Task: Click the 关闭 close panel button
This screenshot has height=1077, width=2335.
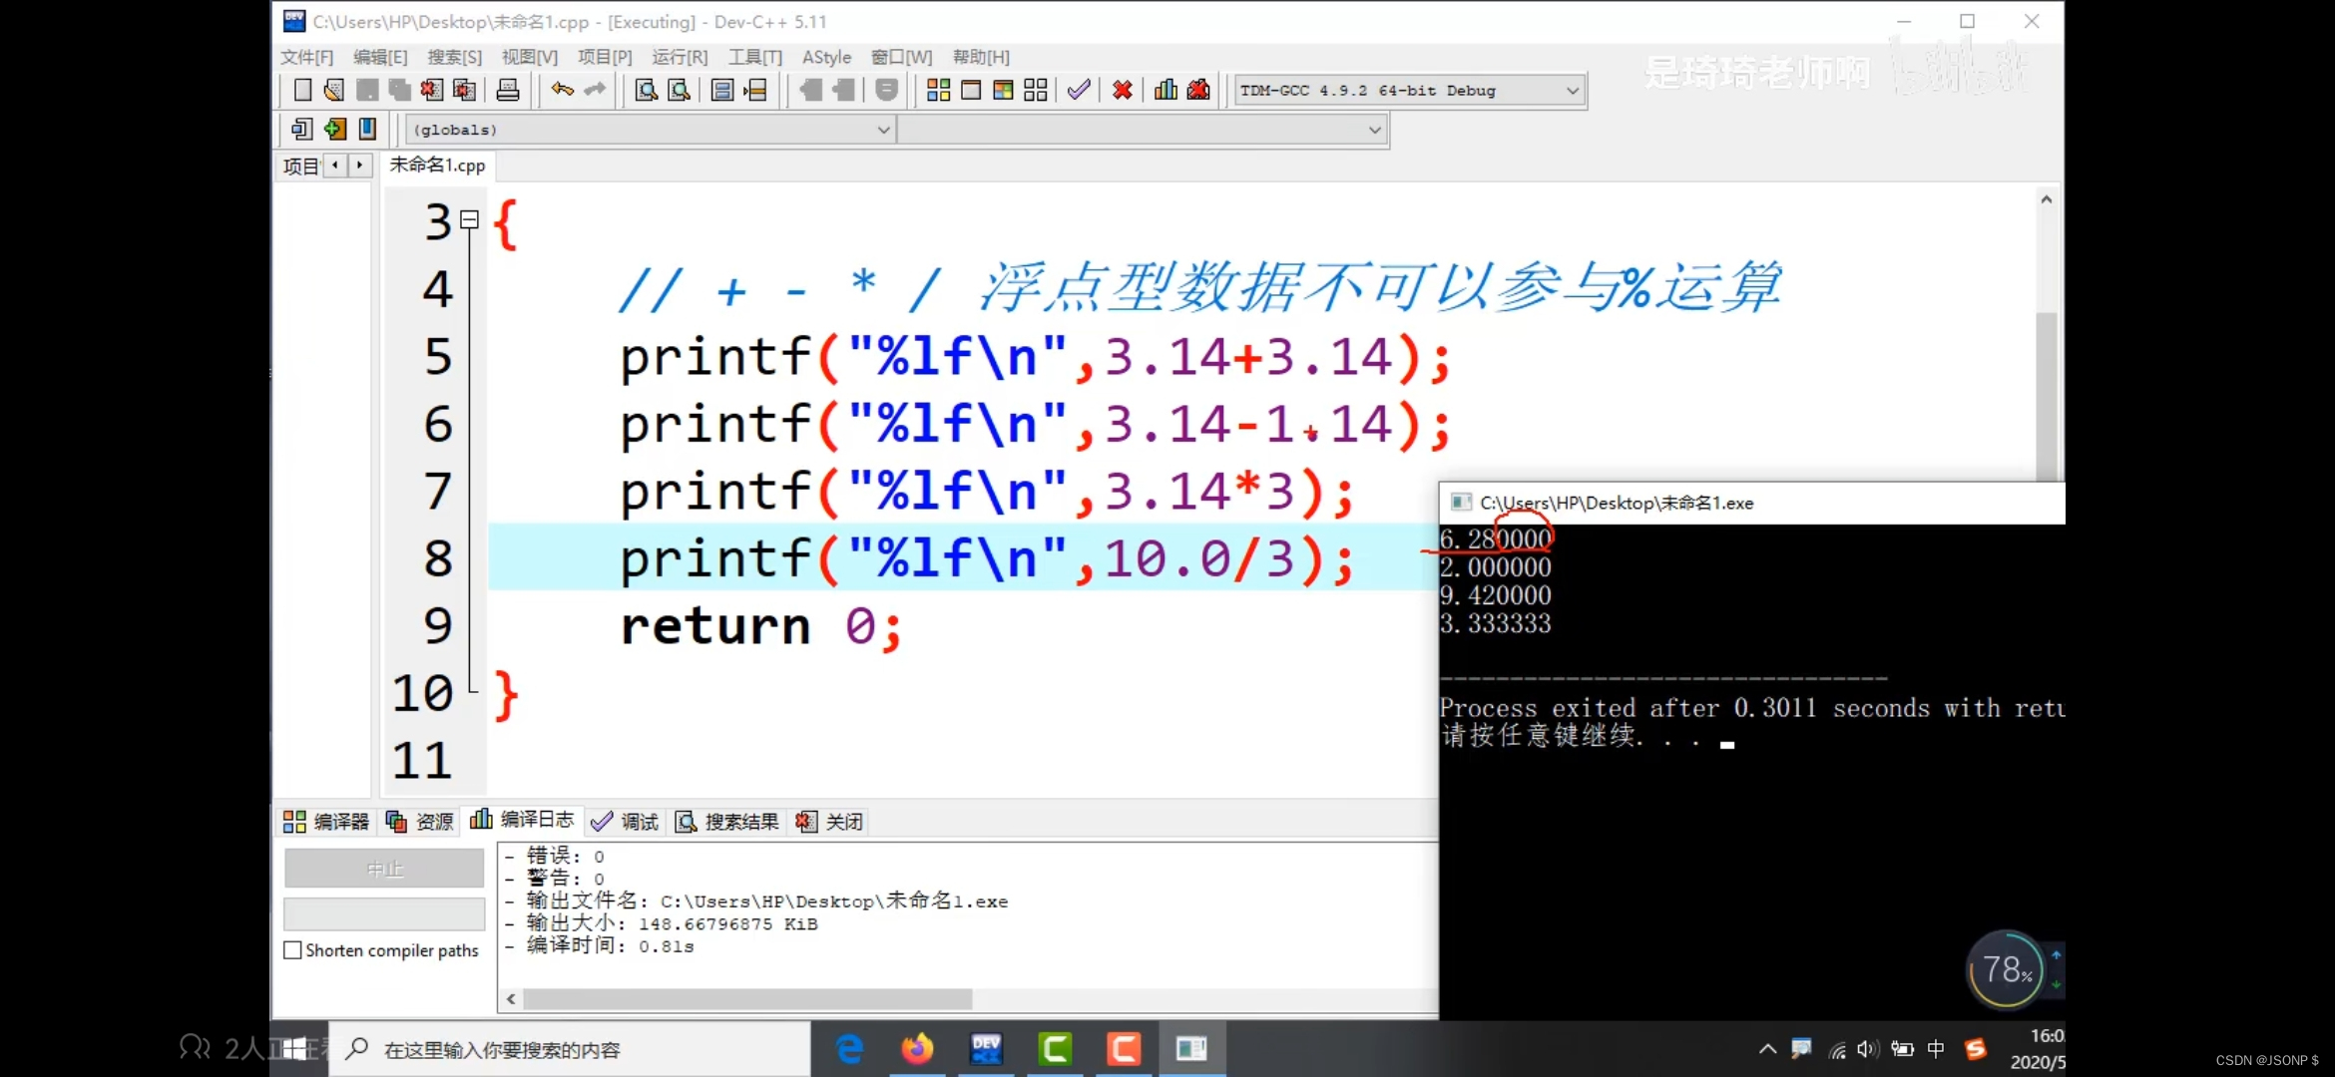Action: tap(830, 821)
